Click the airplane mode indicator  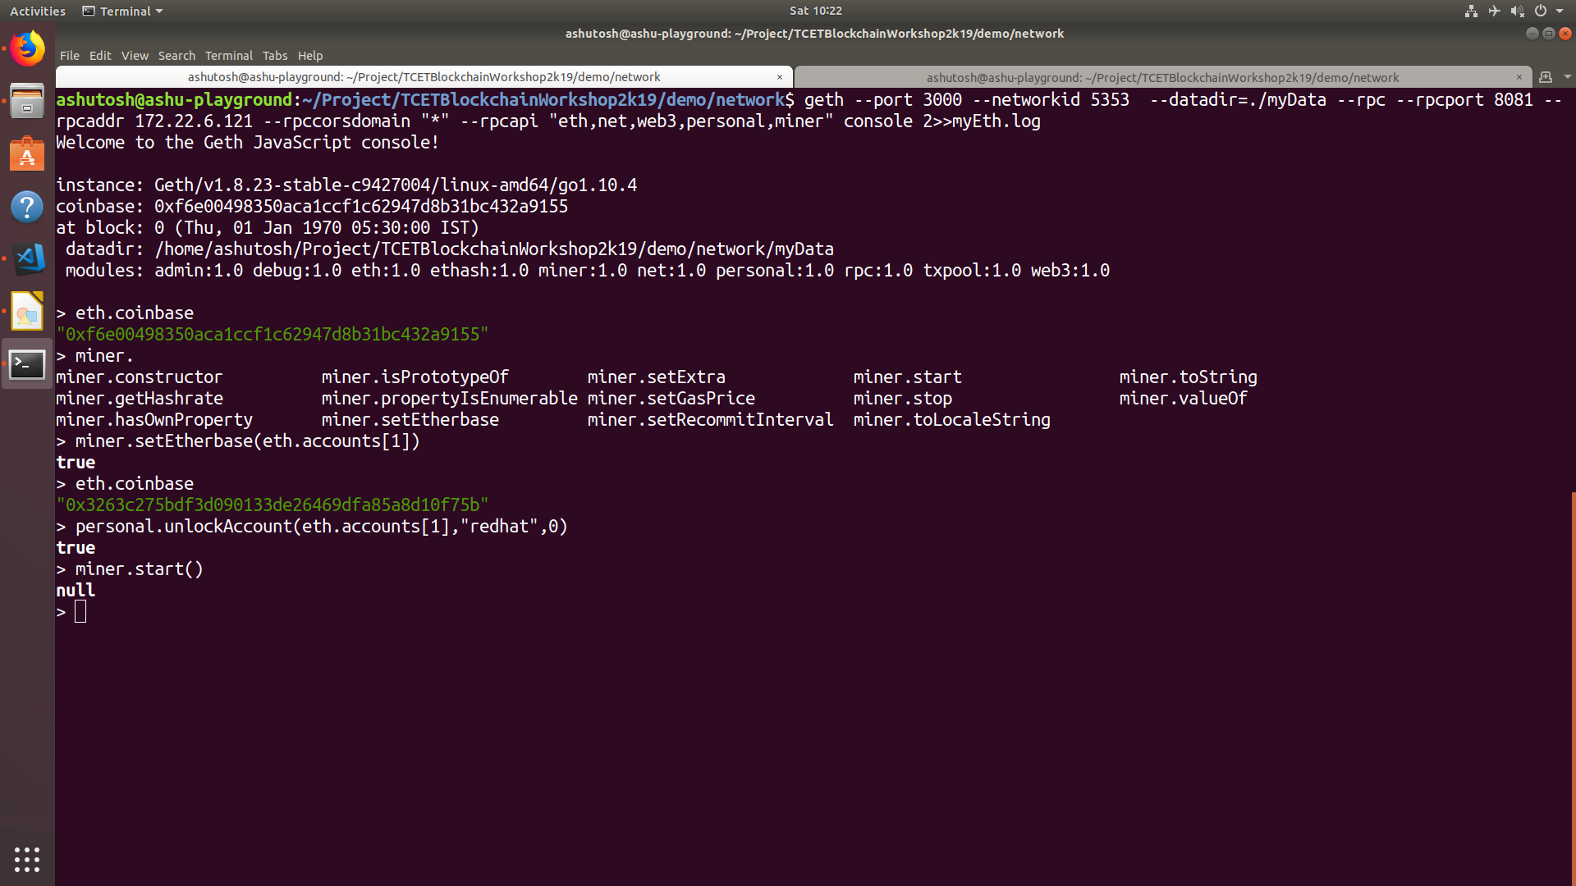coord(1494,11)
